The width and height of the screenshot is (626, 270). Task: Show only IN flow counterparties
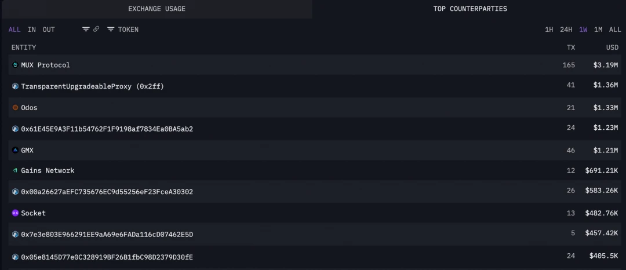pyautogui.click(x=32, y=30)
